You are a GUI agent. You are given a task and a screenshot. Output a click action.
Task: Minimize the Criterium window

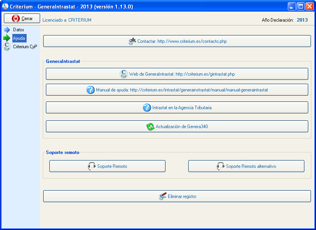point(291,7)
